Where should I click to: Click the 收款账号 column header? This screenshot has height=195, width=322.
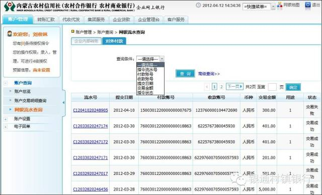pyautogui.click(x=216, y=97)
